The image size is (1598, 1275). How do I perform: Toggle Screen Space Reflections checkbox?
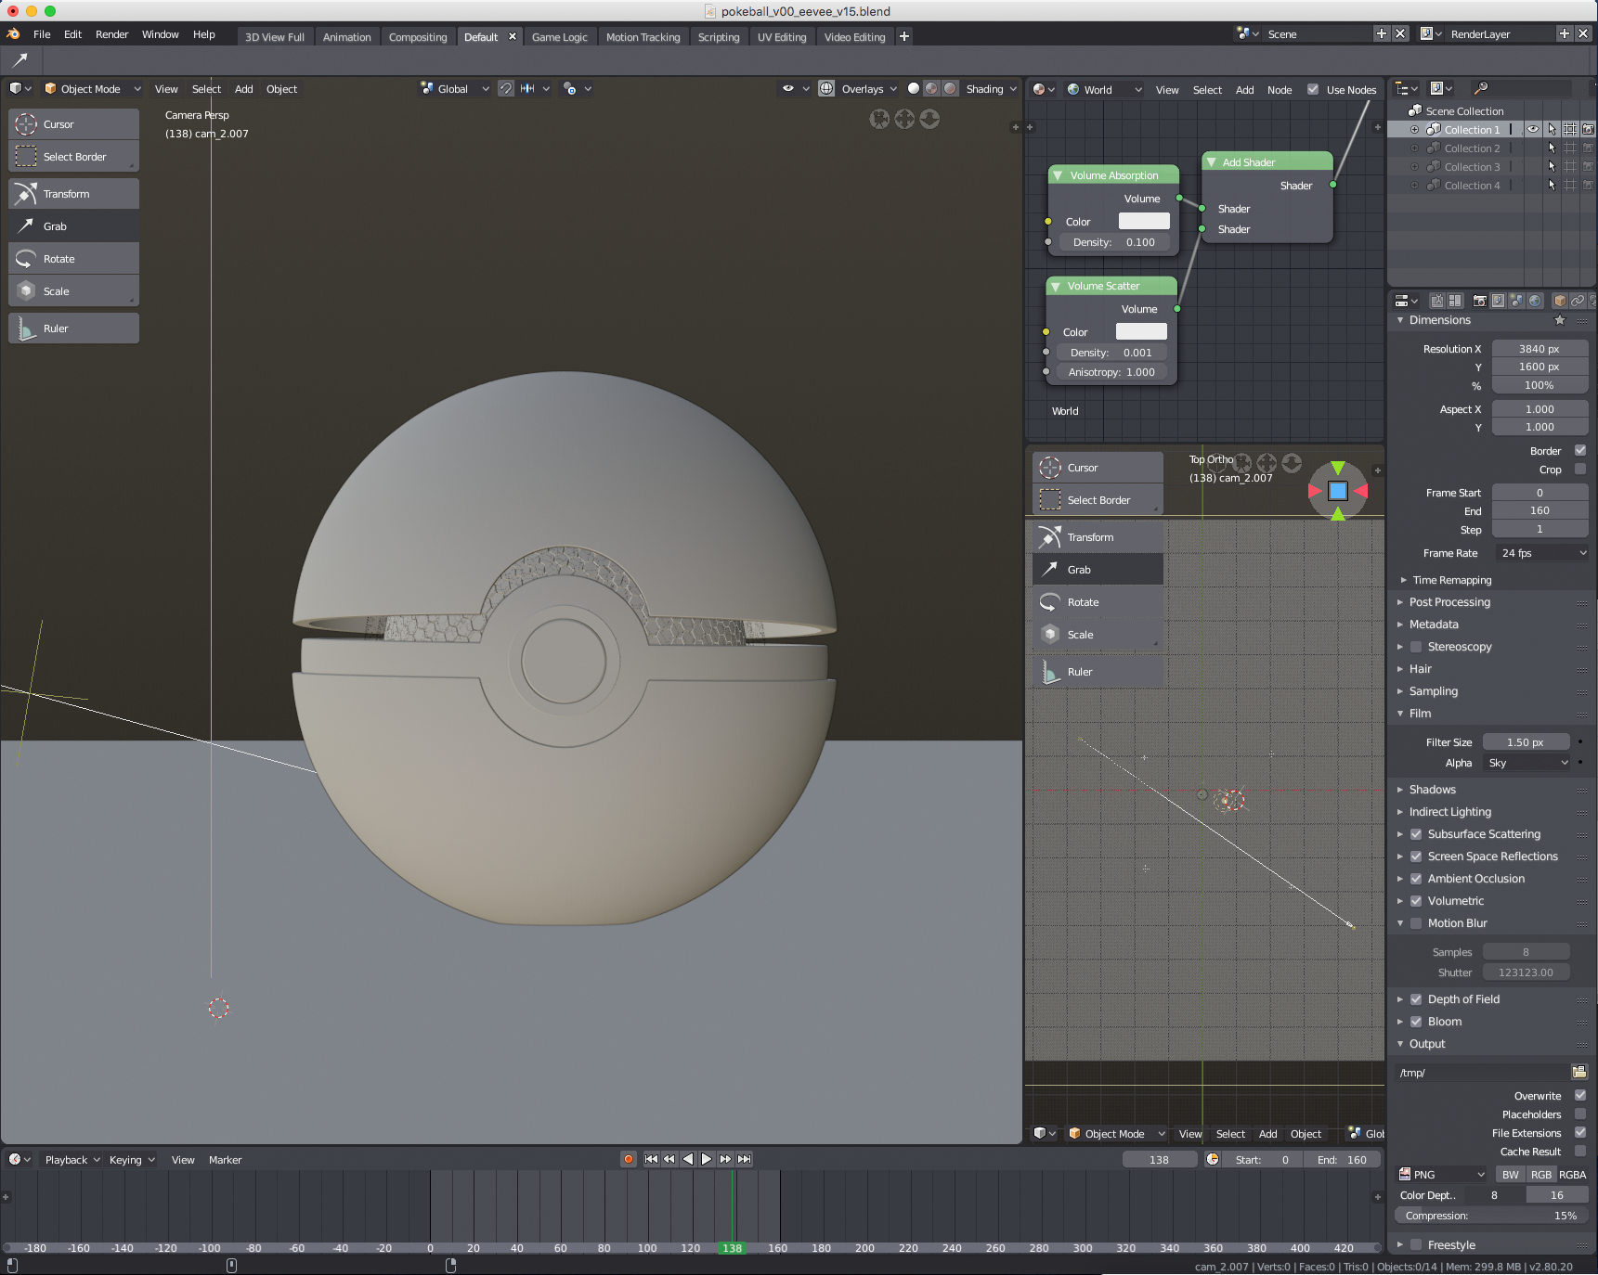1416,856
